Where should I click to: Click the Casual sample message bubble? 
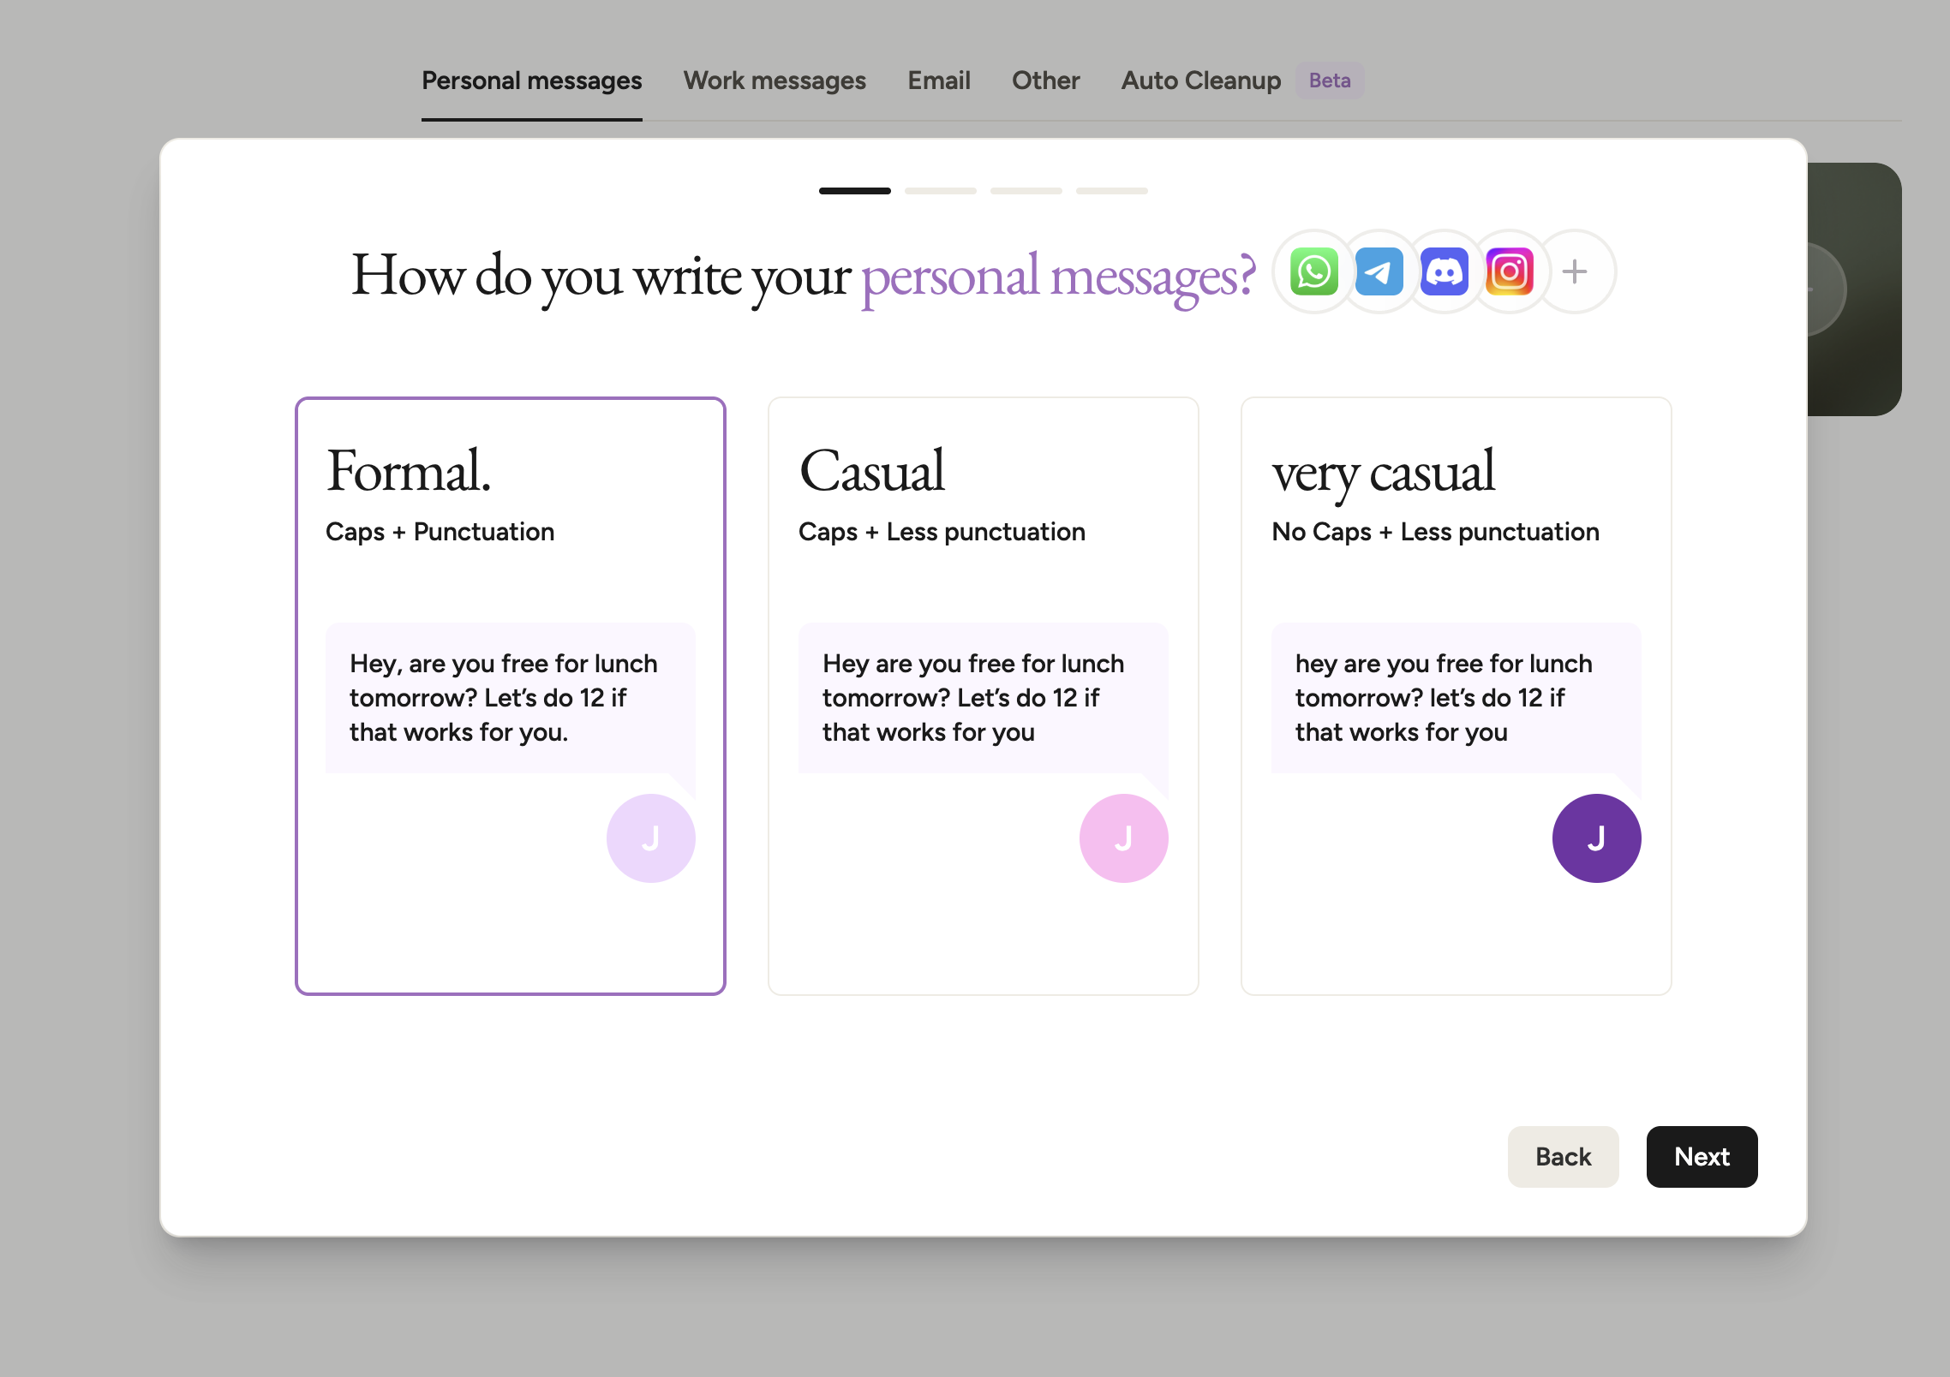(984, 698)
